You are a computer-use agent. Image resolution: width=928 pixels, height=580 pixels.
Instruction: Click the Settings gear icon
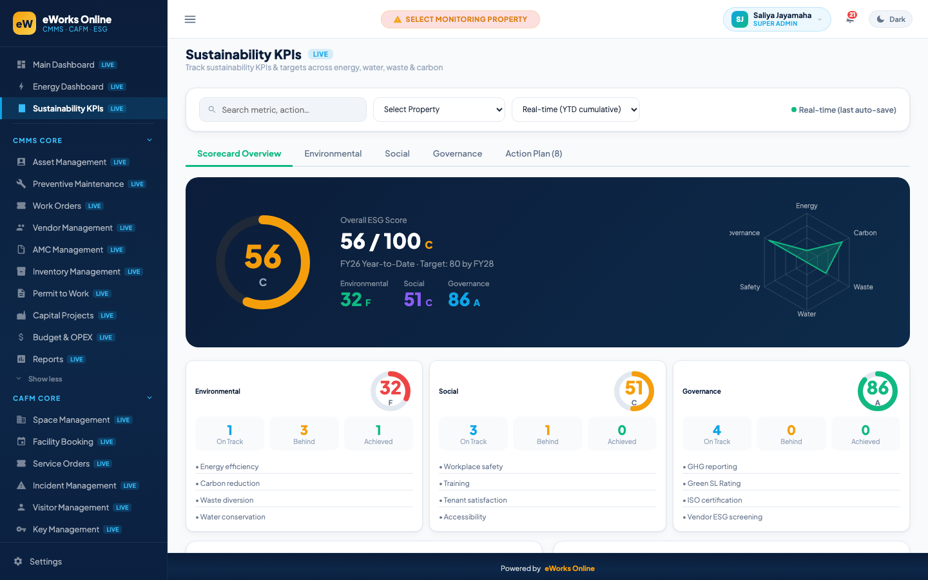coord(18,561)
